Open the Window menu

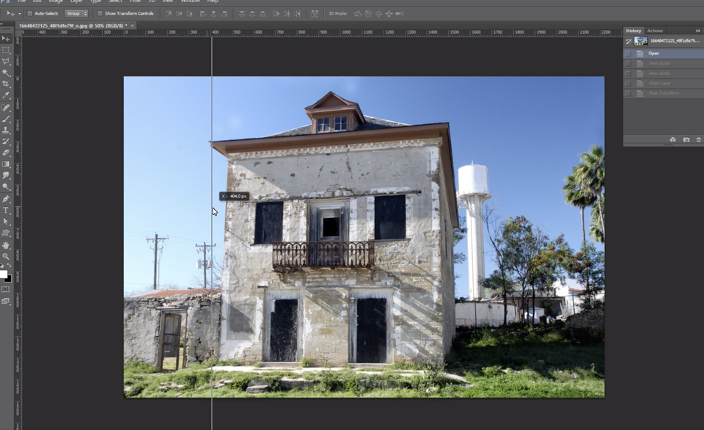(191, 1)
